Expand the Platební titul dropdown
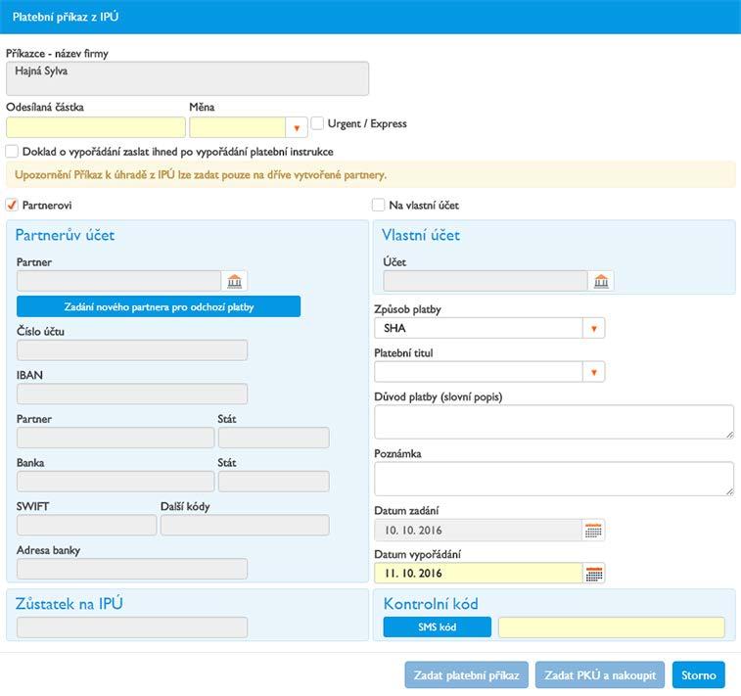This screenshot has height=696, width=741. coord(593,372)
